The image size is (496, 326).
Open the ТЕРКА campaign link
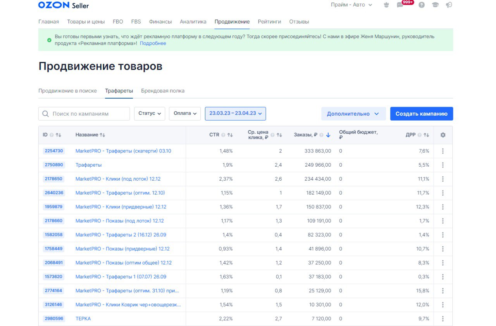pos(83,319)
